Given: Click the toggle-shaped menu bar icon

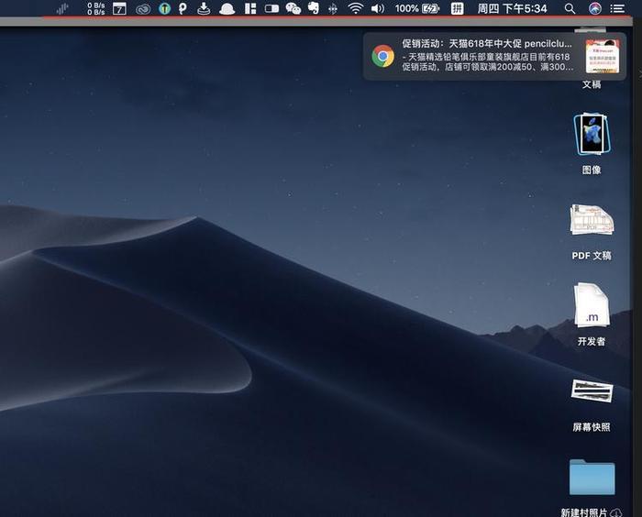Looking at the screenshot, I should 271,8.
